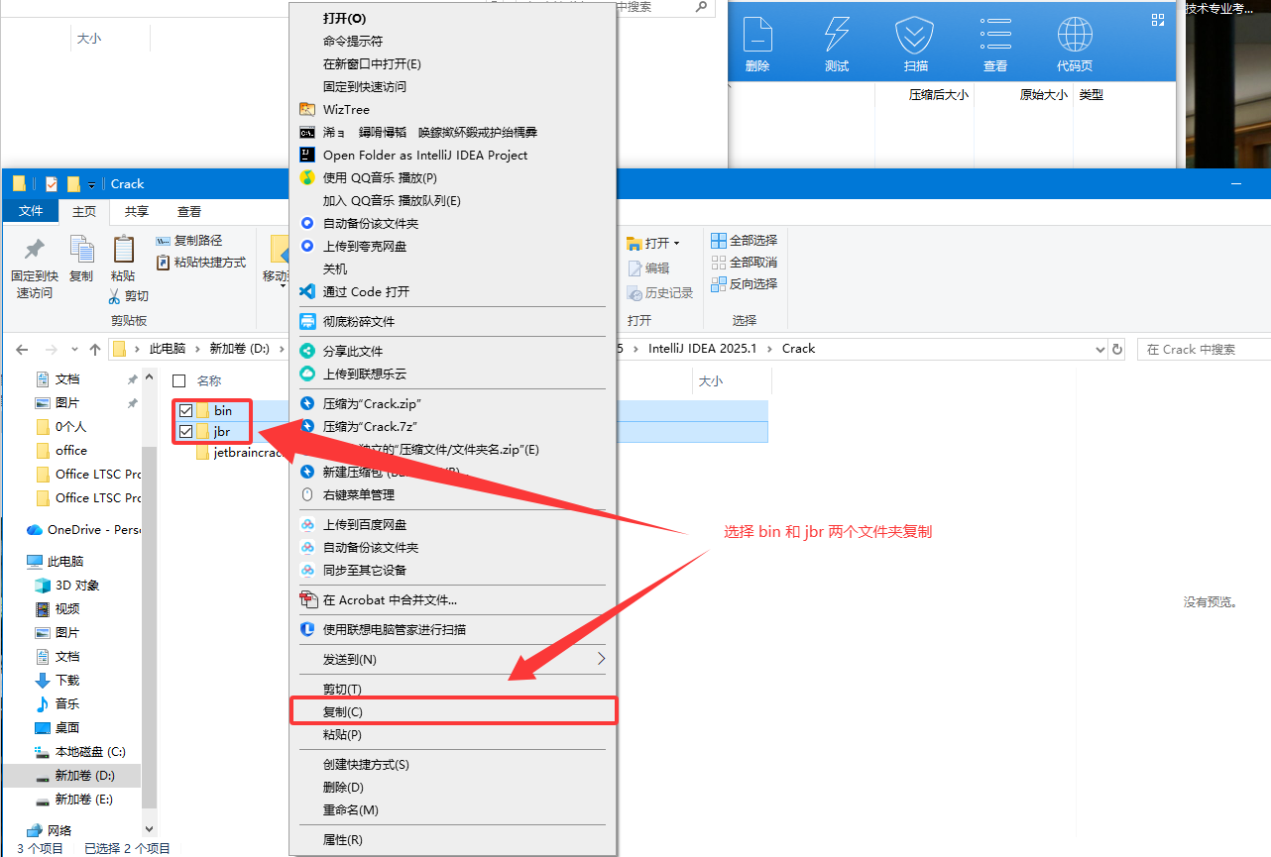Choose 通过 Code 打开 menu entry
This screenshot has width=1271, height=857.
452,291
